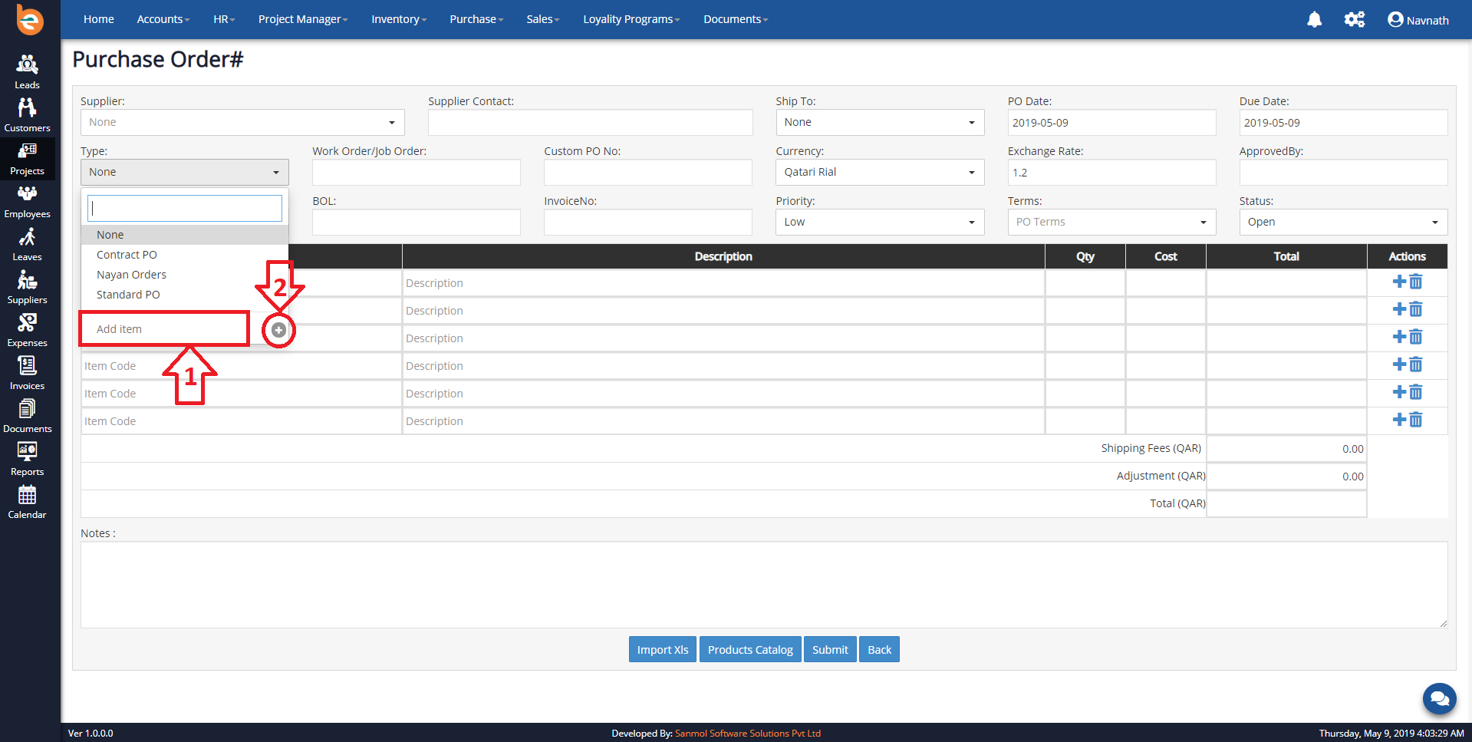Focus the Type dropdown search box
Viewport: 1472px width, 742px height.
(185, 209)
